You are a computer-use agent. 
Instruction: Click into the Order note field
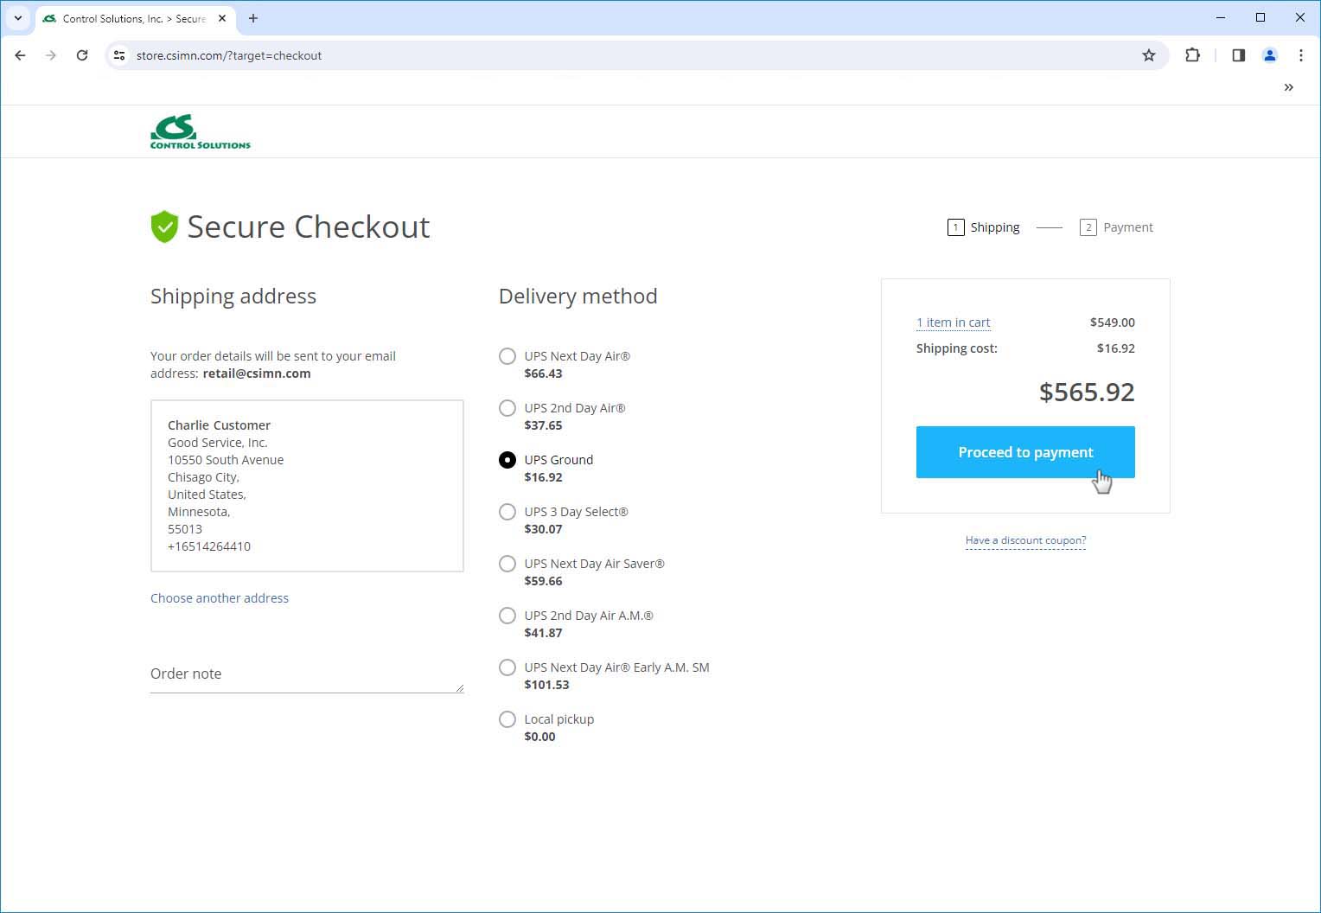click(306, 674)
